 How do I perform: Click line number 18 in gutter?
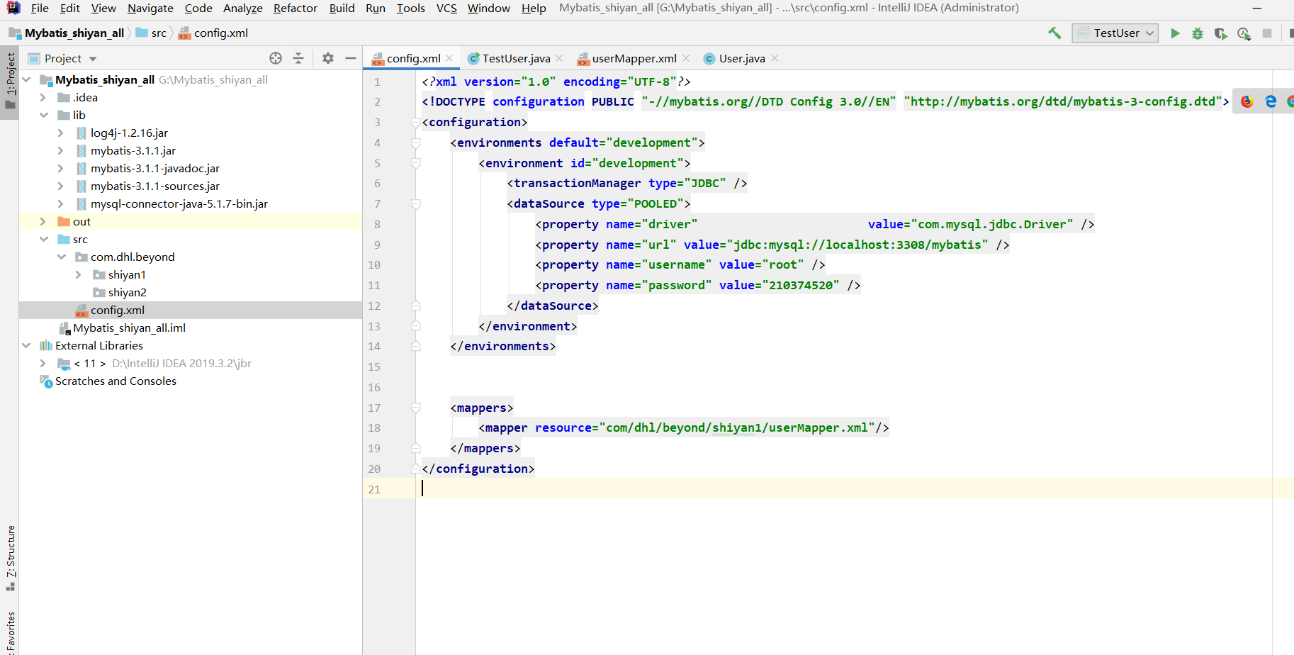[374, 427]
